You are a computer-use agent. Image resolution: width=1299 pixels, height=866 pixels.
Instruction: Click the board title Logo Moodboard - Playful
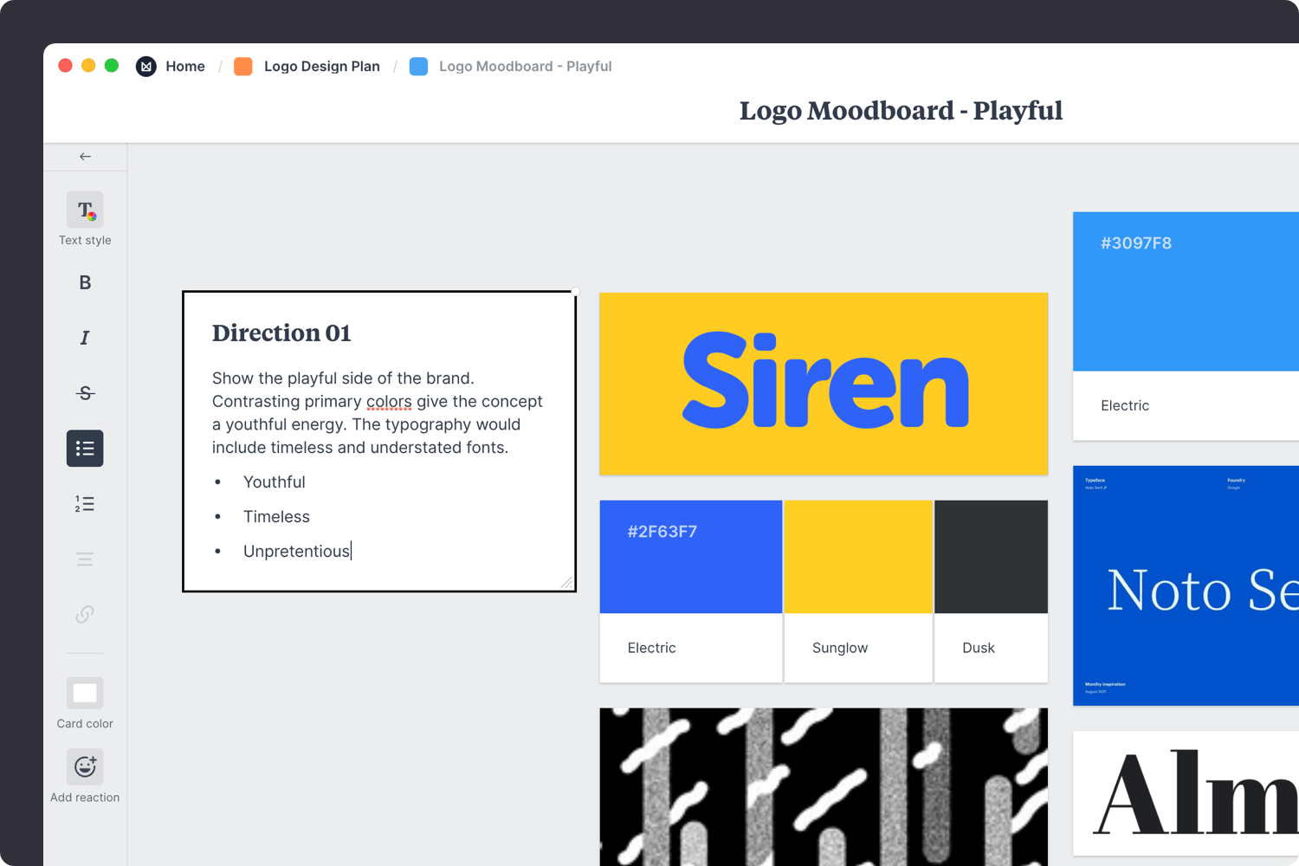pos(901,111)
